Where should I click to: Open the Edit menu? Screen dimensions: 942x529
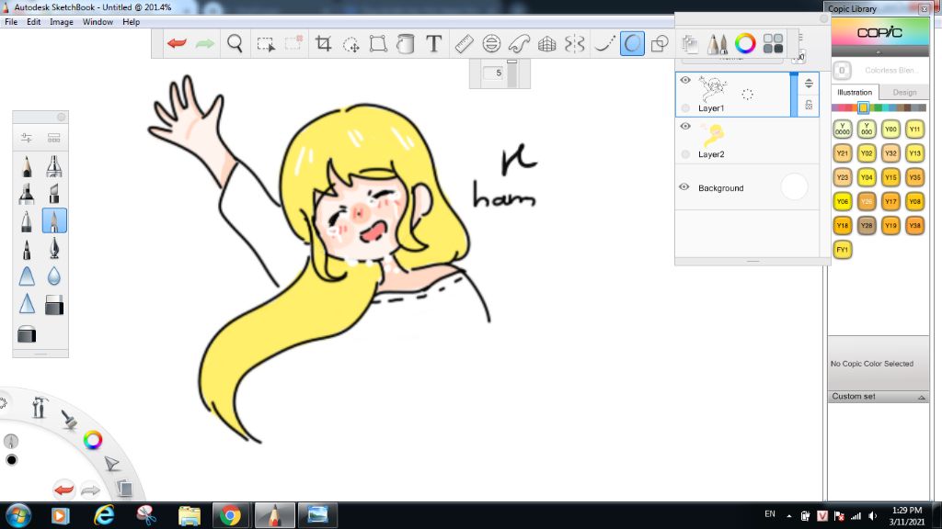(34, 22)
